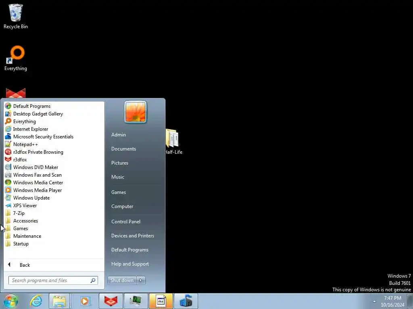Screen dimensions: 413x309
Task: Click the taskbar clock and date
Action: [392, 301]
